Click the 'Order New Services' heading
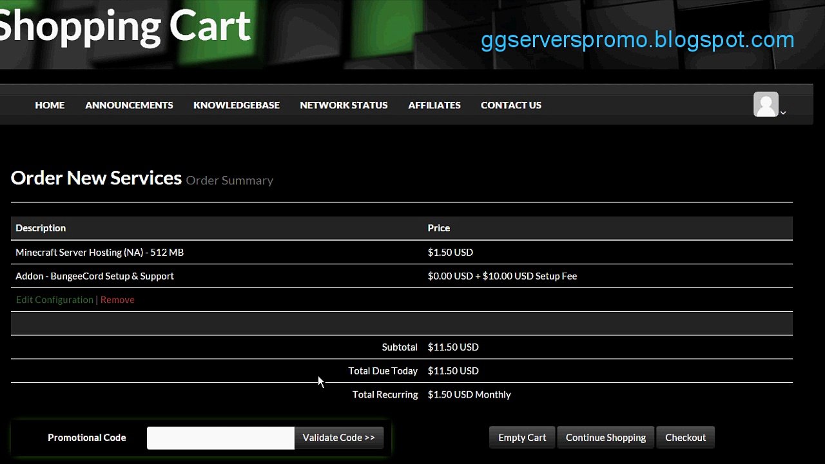825x464 pixels. click(96, 178)
